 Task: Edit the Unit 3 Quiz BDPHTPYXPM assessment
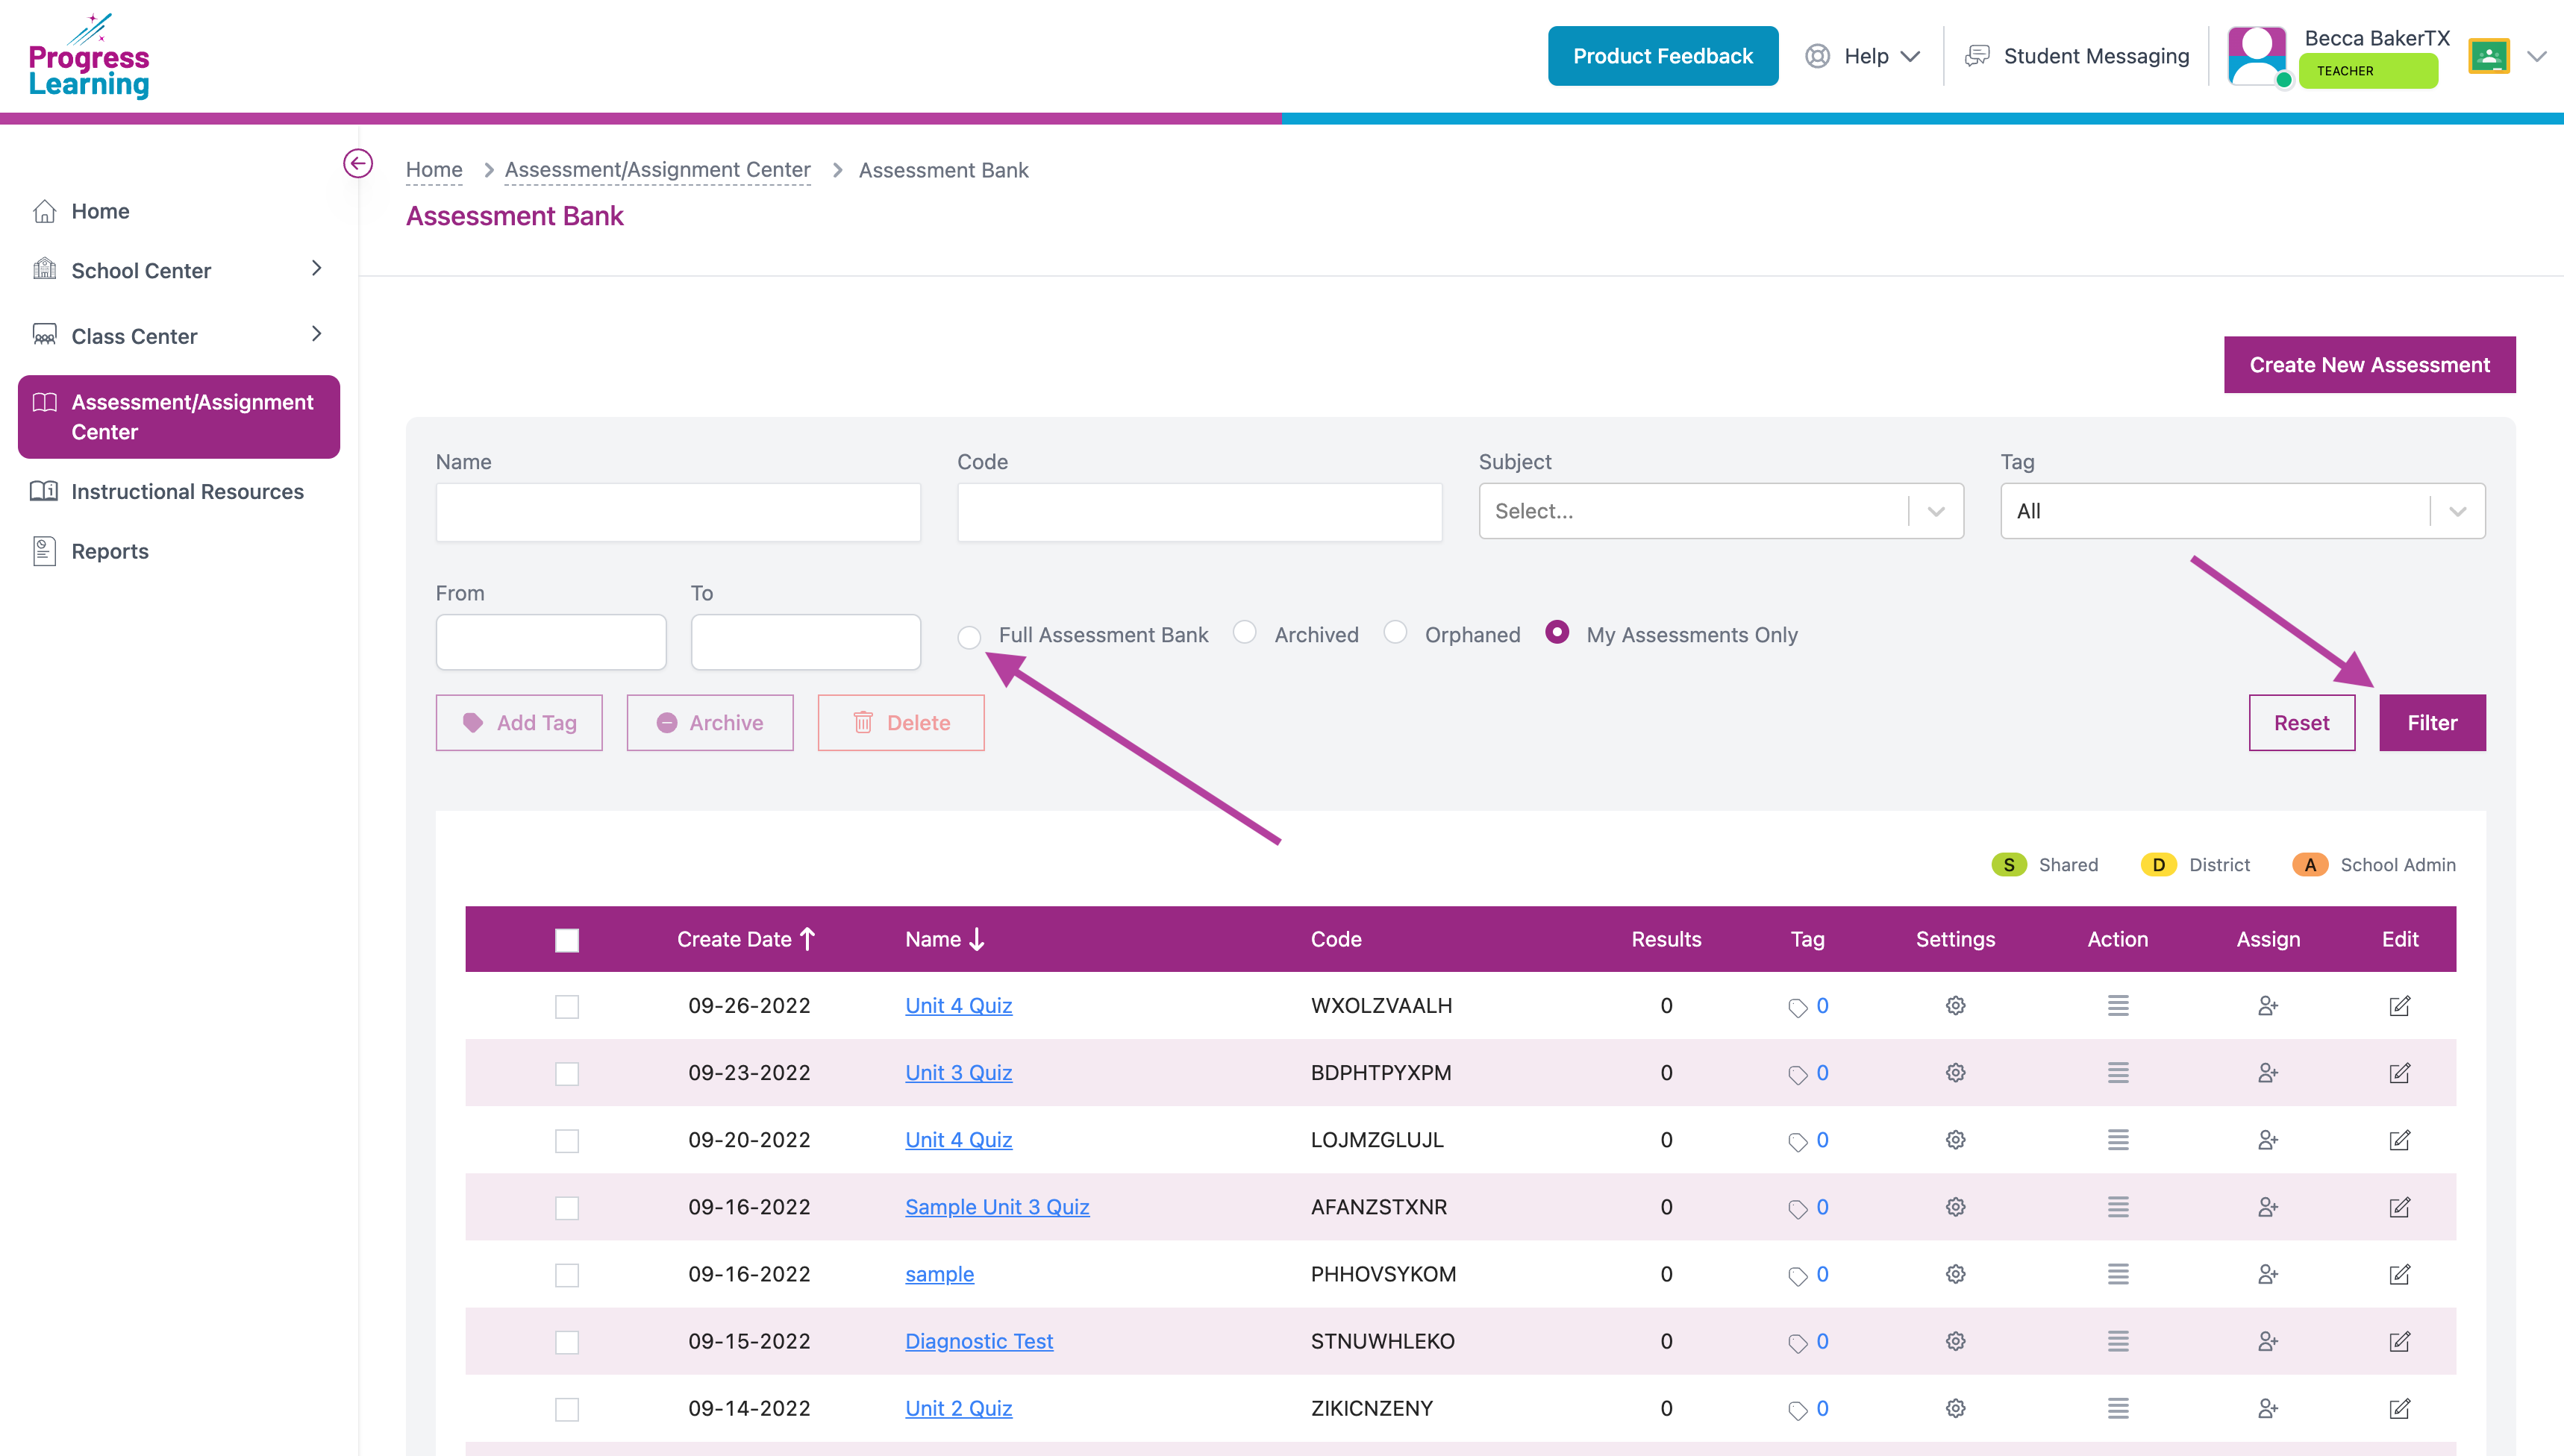click(2399, 1072)
